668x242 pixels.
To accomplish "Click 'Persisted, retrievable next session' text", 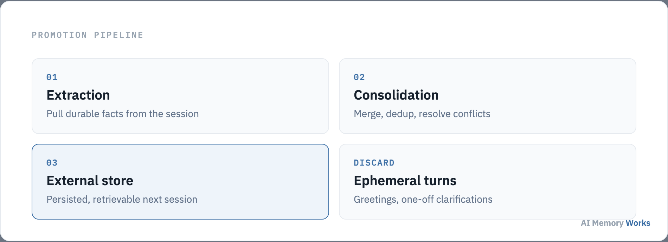I will coord(122,199).
